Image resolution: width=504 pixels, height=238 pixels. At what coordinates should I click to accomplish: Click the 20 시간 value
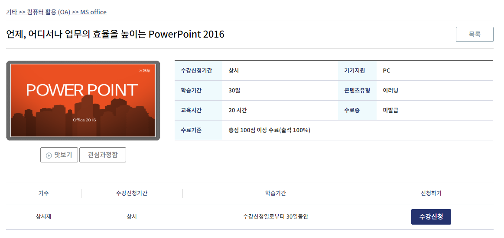237,111
